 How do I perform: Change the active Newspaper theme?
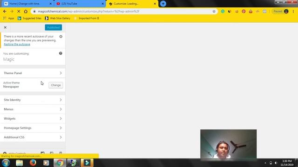tap(56, 85)
